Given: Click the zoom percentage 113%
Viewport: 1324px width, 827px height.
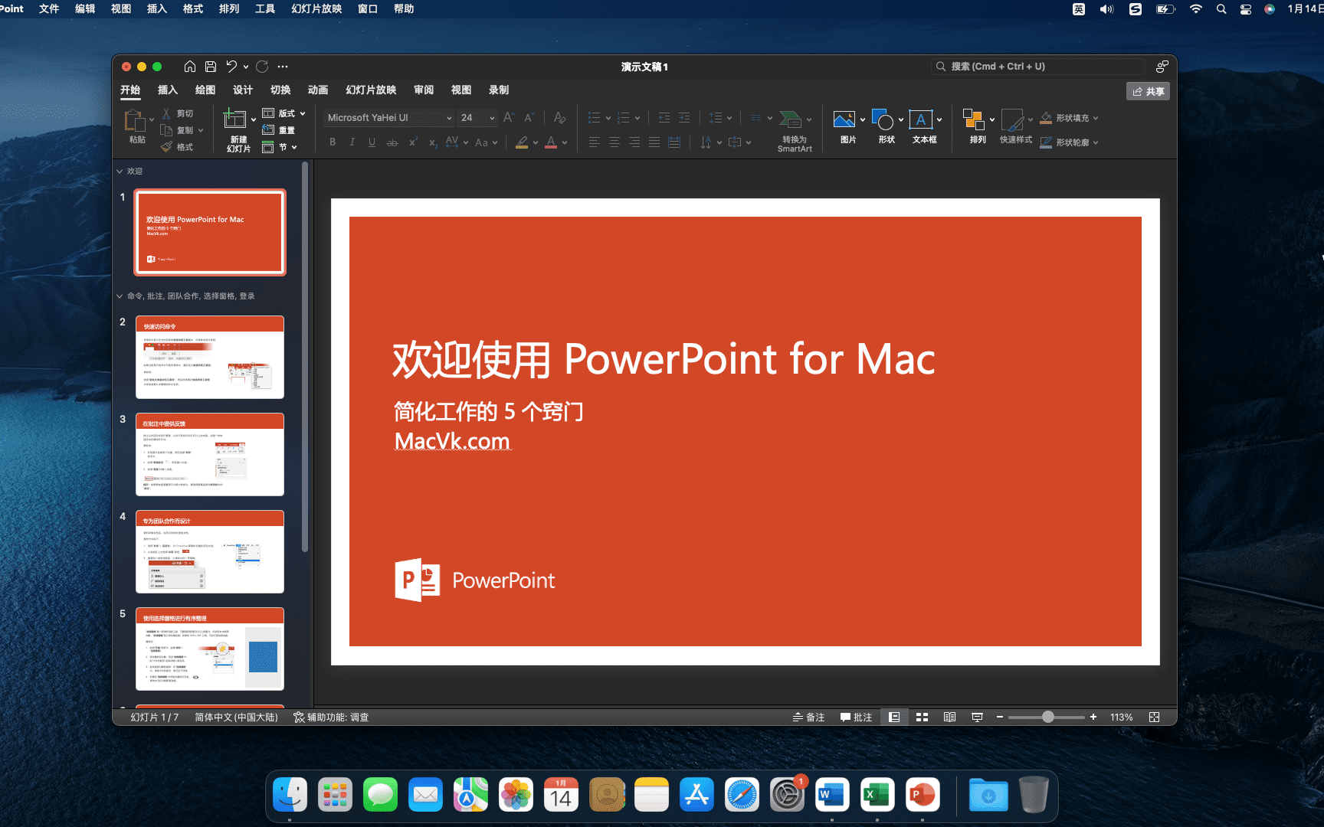Looking at the screenshot, I should 1121,717.
